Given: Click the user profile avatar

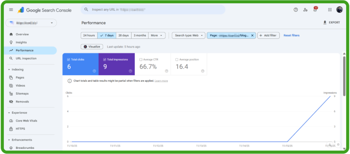Looking at the screenshot, I should (339, 10).
